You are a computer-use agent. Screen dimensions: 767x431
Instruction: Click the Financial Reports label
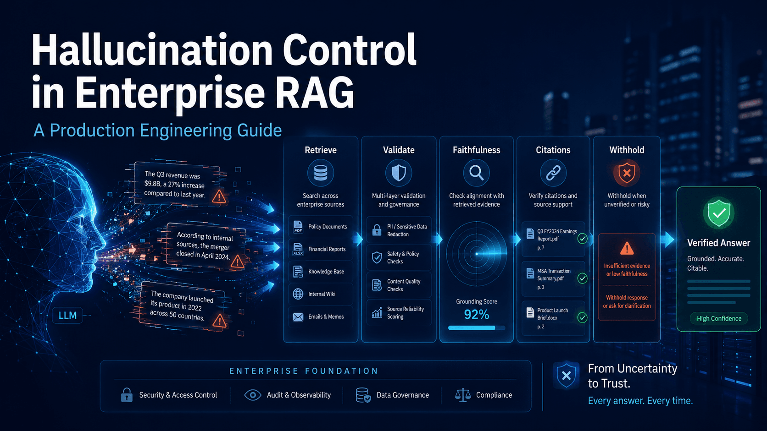(327, 249)
